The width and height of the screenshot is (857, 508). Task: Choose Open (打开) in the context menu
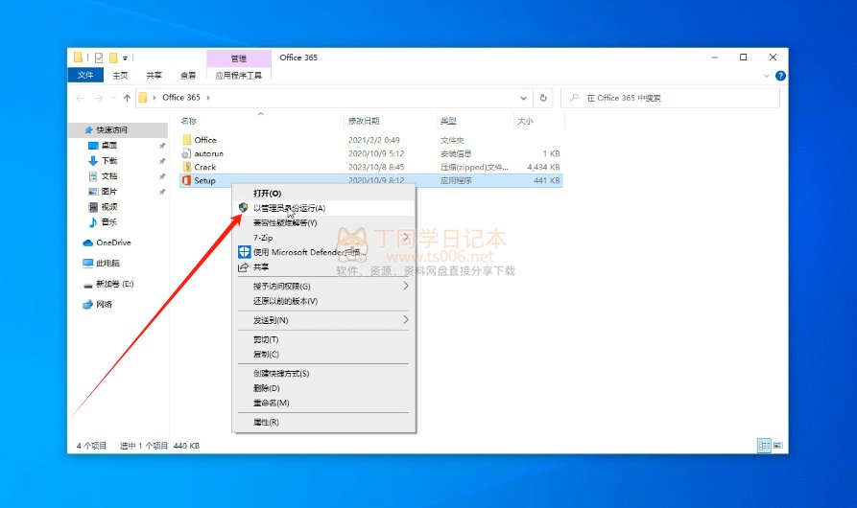[323, 194]
